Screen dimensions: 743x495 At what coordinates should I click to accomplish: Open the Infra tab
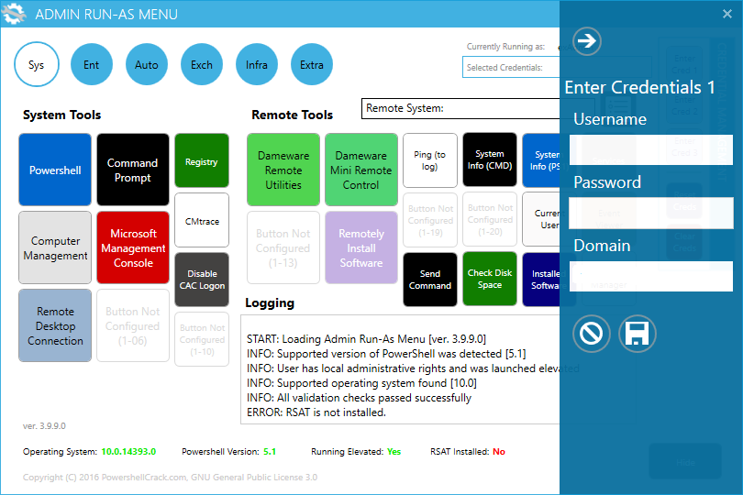256,64
